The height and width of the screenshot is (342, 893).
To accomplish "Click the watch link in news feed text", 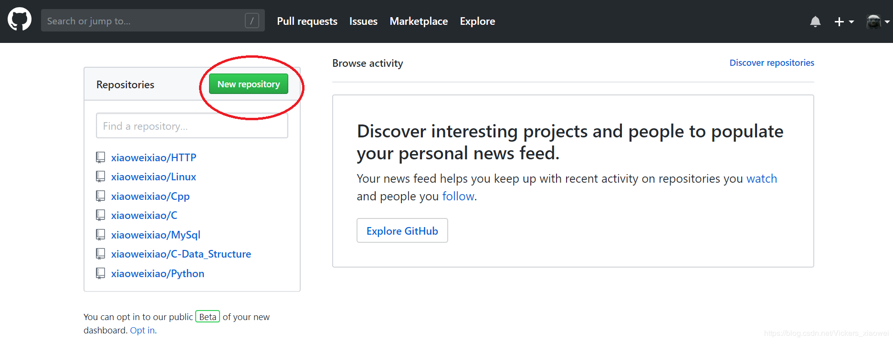I will tap(762, 178).
